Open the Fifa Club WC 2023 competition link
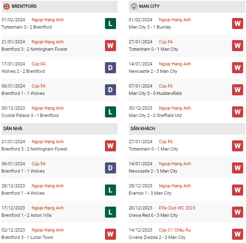 coord(177,208)
